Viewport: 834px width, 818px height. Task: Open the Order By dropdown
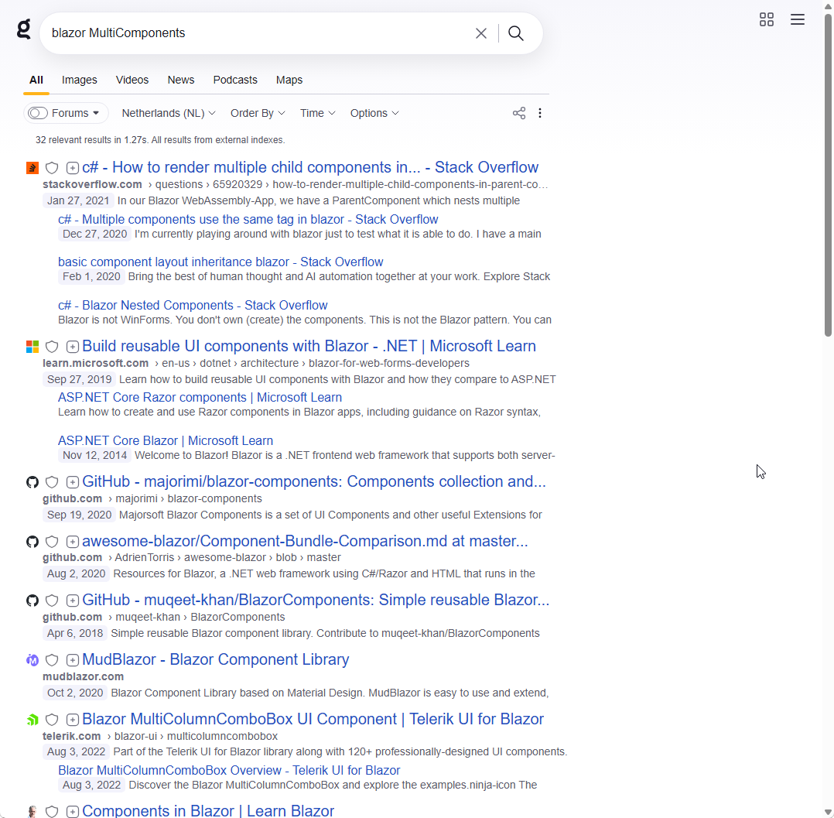point(258,113)
